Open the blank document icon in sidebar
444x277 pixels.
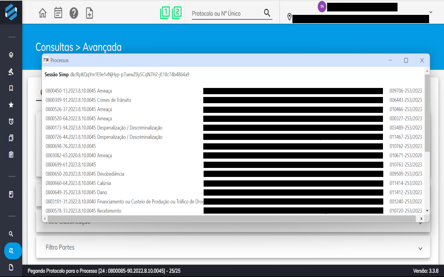(11, 267)
